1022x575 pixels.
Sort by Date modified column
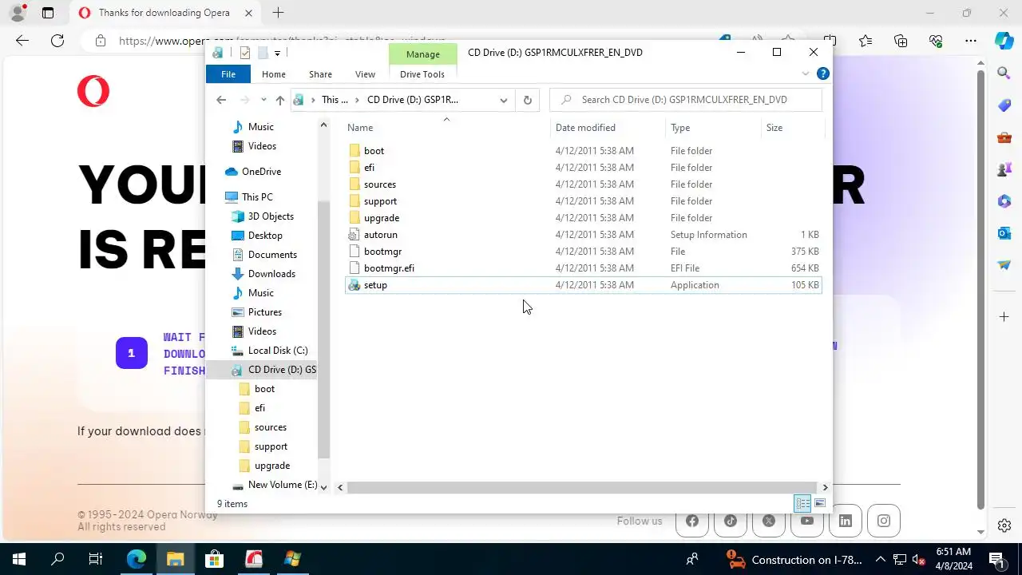608,128
